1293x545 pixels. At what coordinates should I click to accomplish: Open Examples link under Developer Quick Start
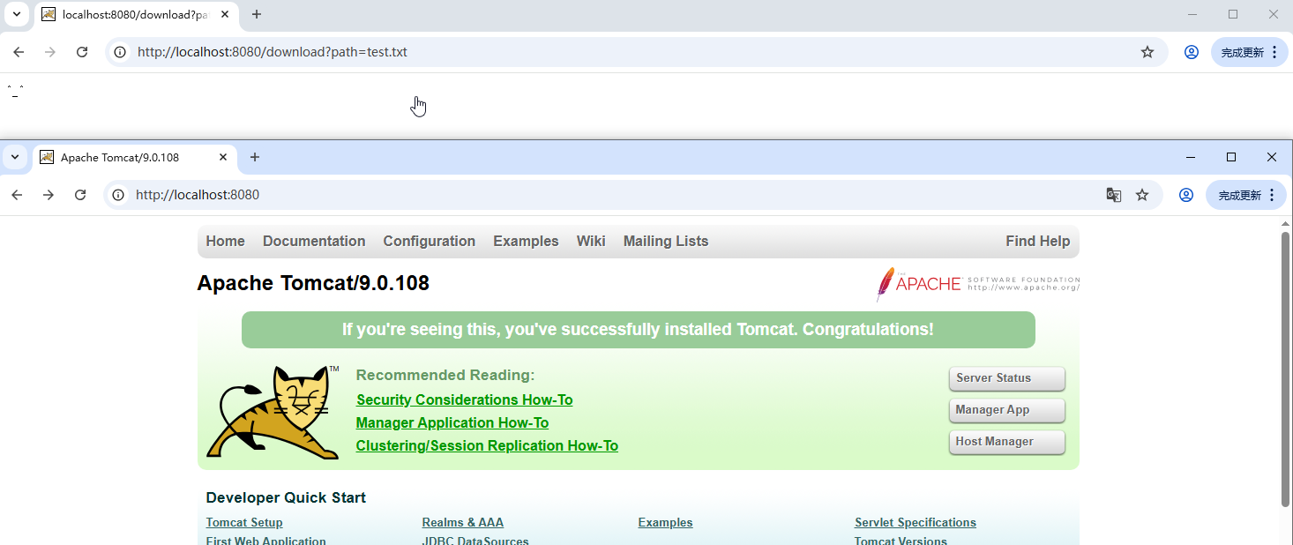[x=665, y=523]
